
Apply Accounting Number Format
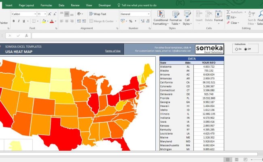point(123,21)
